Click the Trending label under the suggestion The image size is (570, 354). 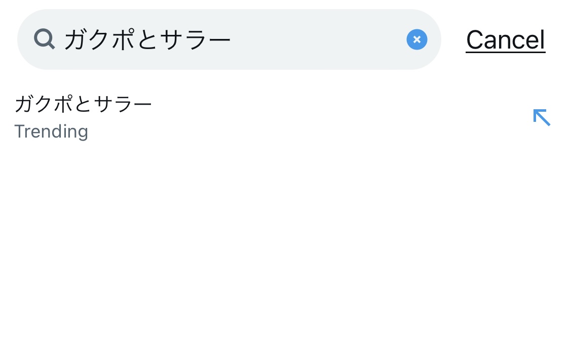51,131
